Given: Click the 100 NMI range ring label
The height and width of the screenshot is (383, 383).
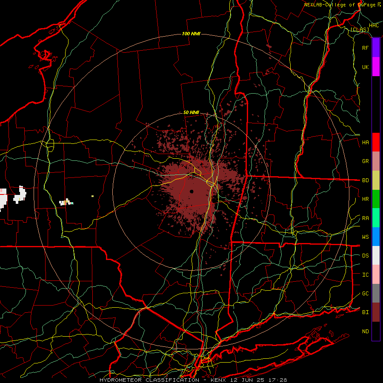Looking at the screenshot, I should pos(191,34).
